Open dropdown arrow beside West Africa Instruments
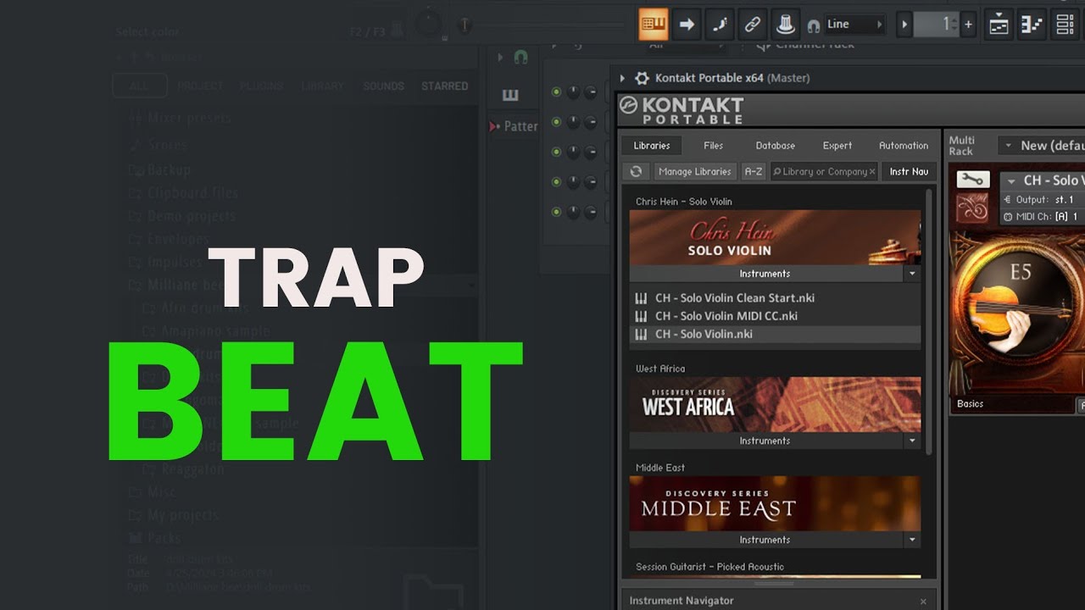The width and height of the screenshot is (1085, 610). click(x=913, y=441)
